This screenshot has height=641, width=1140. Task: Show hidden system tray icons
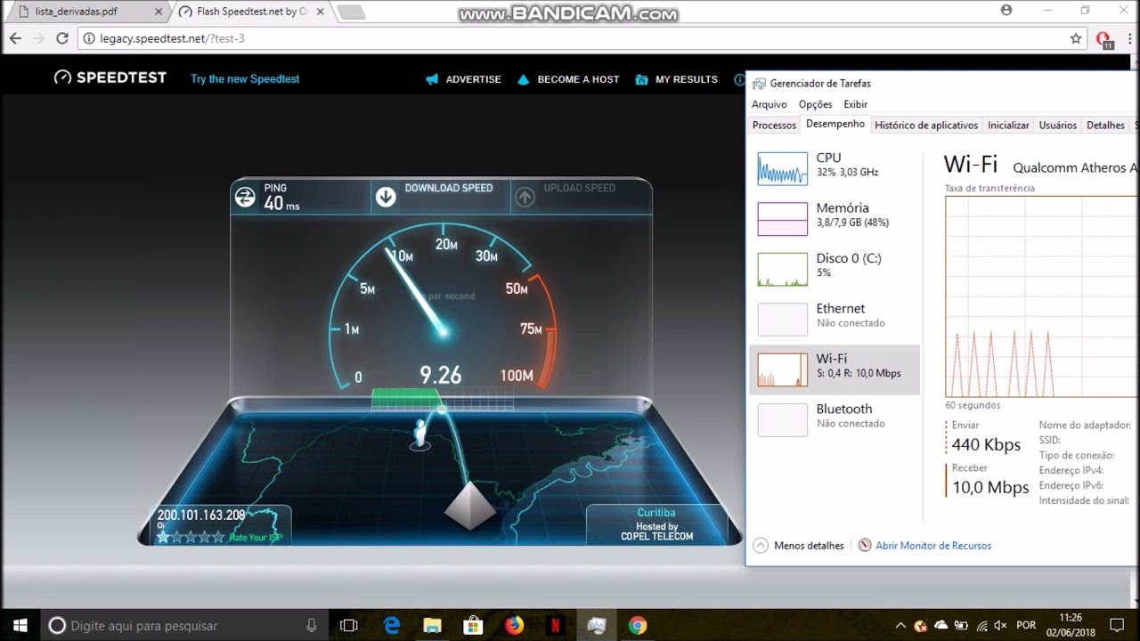[900, 625]
